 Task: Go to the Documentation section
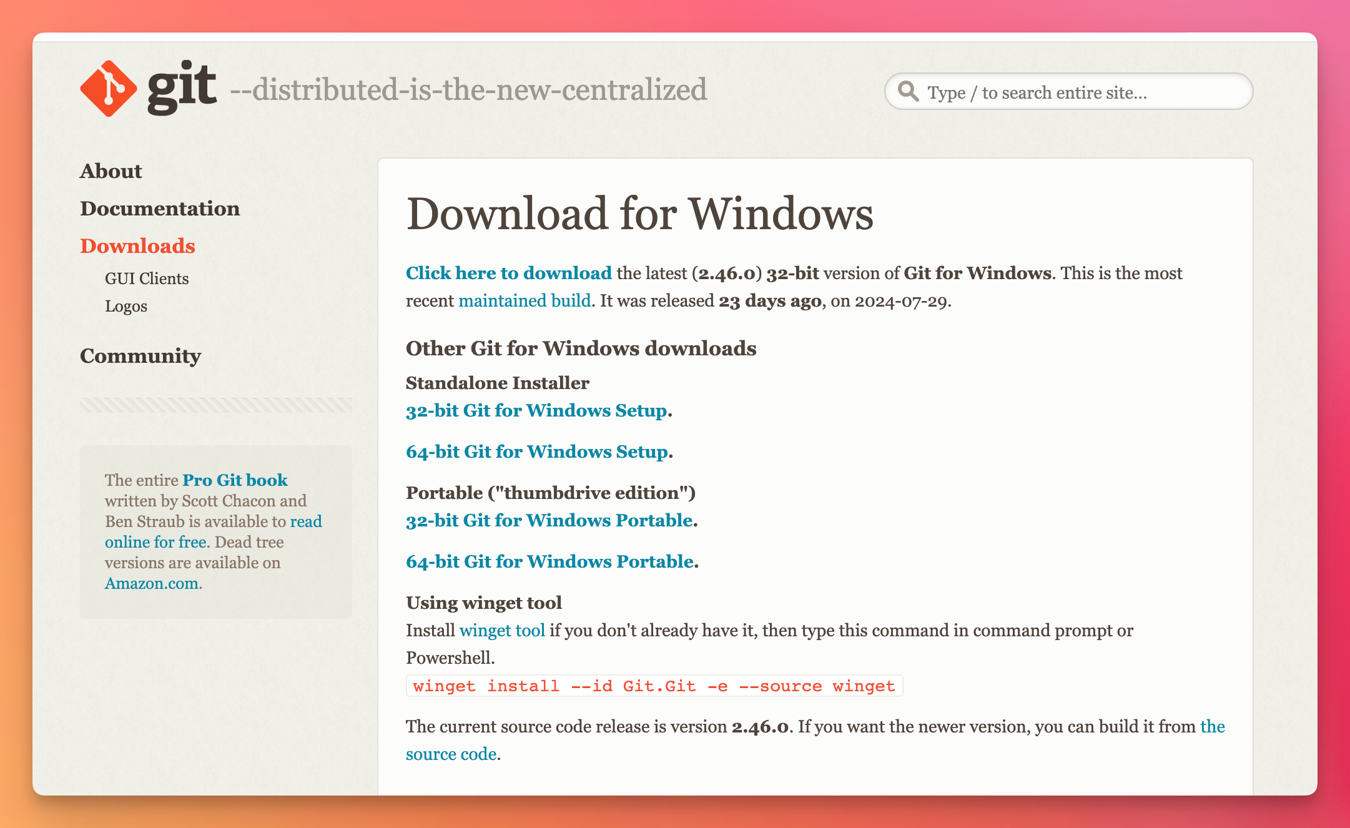160,209
